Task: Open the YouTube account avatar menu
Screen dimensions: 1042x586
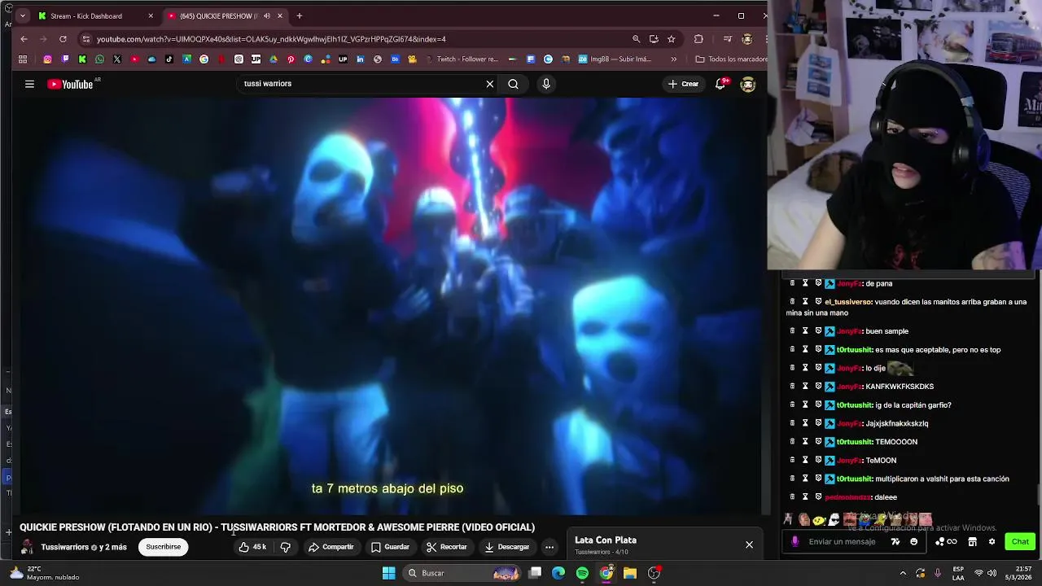Action: pyautogui.click(x=748, y=84)
